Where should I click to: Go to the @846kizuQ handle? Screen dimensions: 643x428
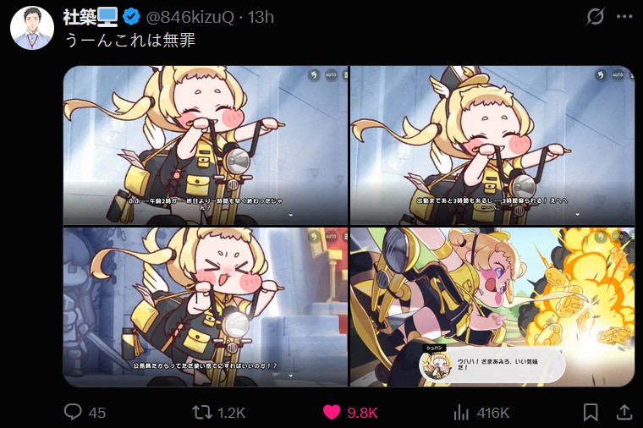pos(190,17)
